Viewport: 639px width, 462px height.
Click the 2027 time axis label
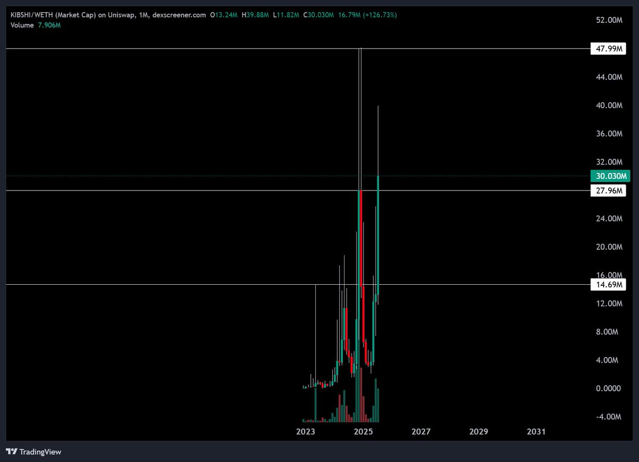coord(421,432)
